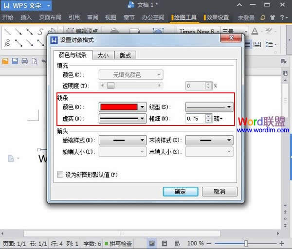Open the 审阅 ribbon tab
The height and width of the screenshot is (249, 292).
(92, 18)
